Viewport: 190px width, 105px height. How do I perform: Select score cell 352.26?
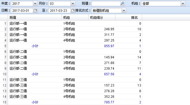(109, 97)
